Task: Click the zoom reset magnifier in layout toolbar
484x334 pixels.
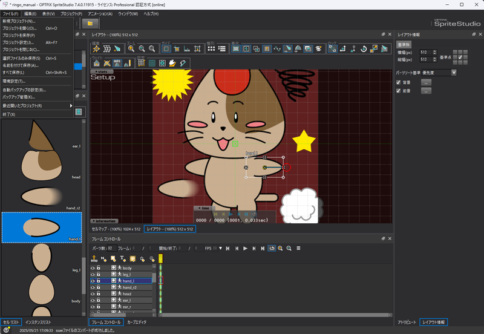Action: pos(152,49)
